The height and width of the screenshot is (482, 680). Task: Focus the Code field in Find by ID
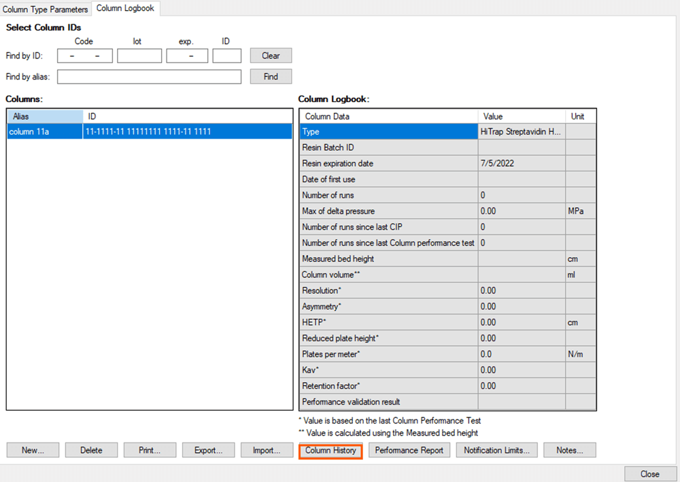click(85, 56)
